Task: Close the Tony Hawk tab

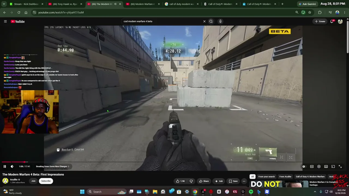Action: (x=81, y=4)
